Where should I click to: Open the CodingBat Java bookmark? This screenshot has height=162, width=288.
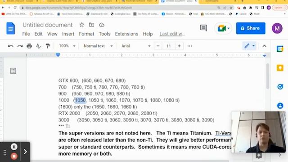point(121,14)
